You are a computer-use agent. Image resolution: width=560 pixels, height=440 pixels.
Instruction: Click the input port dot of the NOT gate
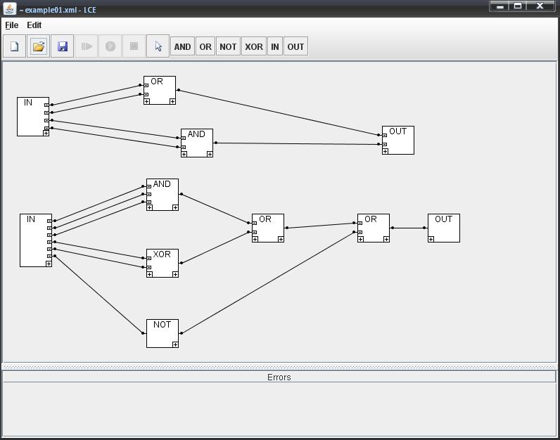[143, 333]
